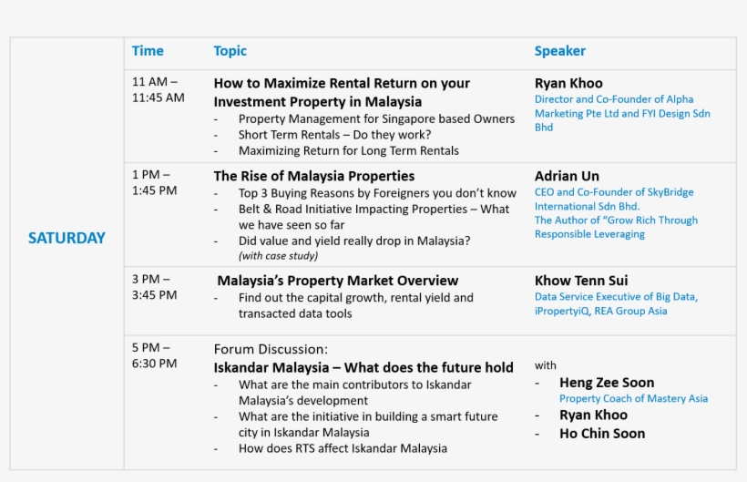
Task: Click 'Property Coach of Mastery Asia' subtitle
Action: click(633, 398)
